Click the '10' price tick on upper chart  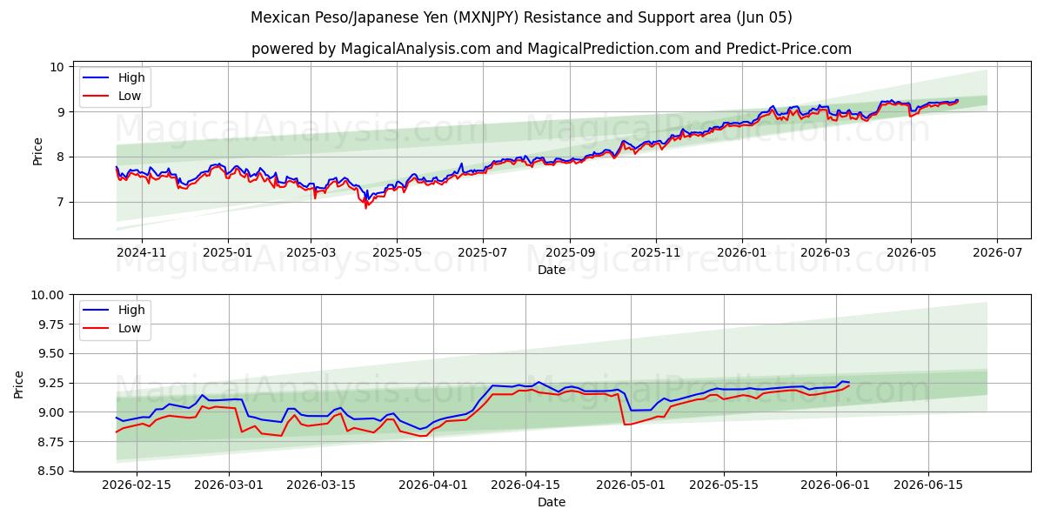(x=57, y=67)
